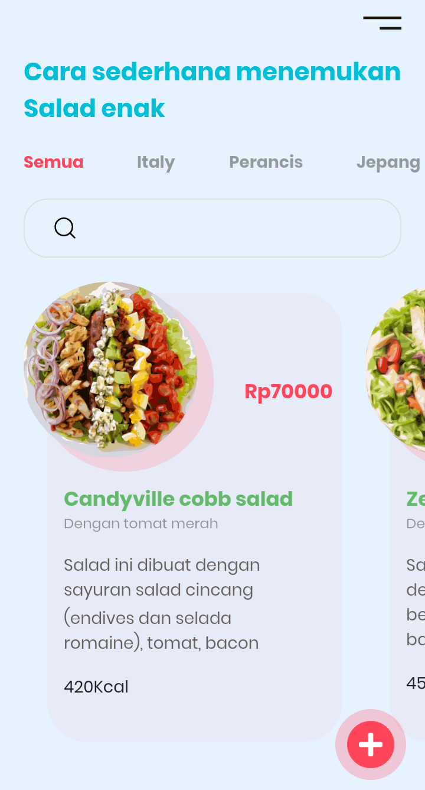Image resolution: width=425 pixels, height=790 pixels.
Task: Click the page heading about finding Salad
Action: pyautogui.click(x=211, y=89)
